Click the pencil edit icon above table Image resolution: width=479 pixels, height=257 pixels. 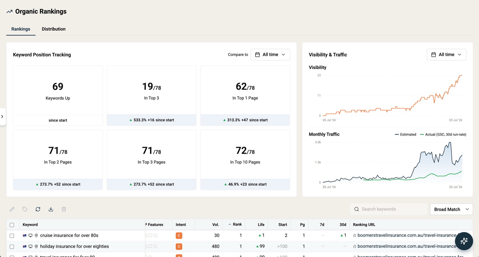pos(12,209)
